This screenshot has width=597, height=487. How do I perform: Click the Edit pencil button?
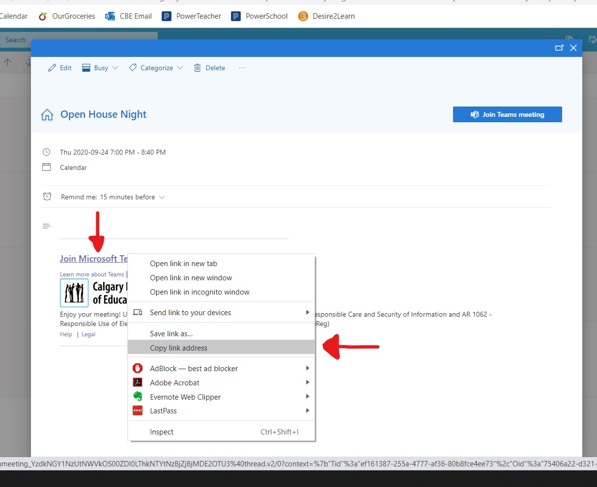click(x=60, y=68)
